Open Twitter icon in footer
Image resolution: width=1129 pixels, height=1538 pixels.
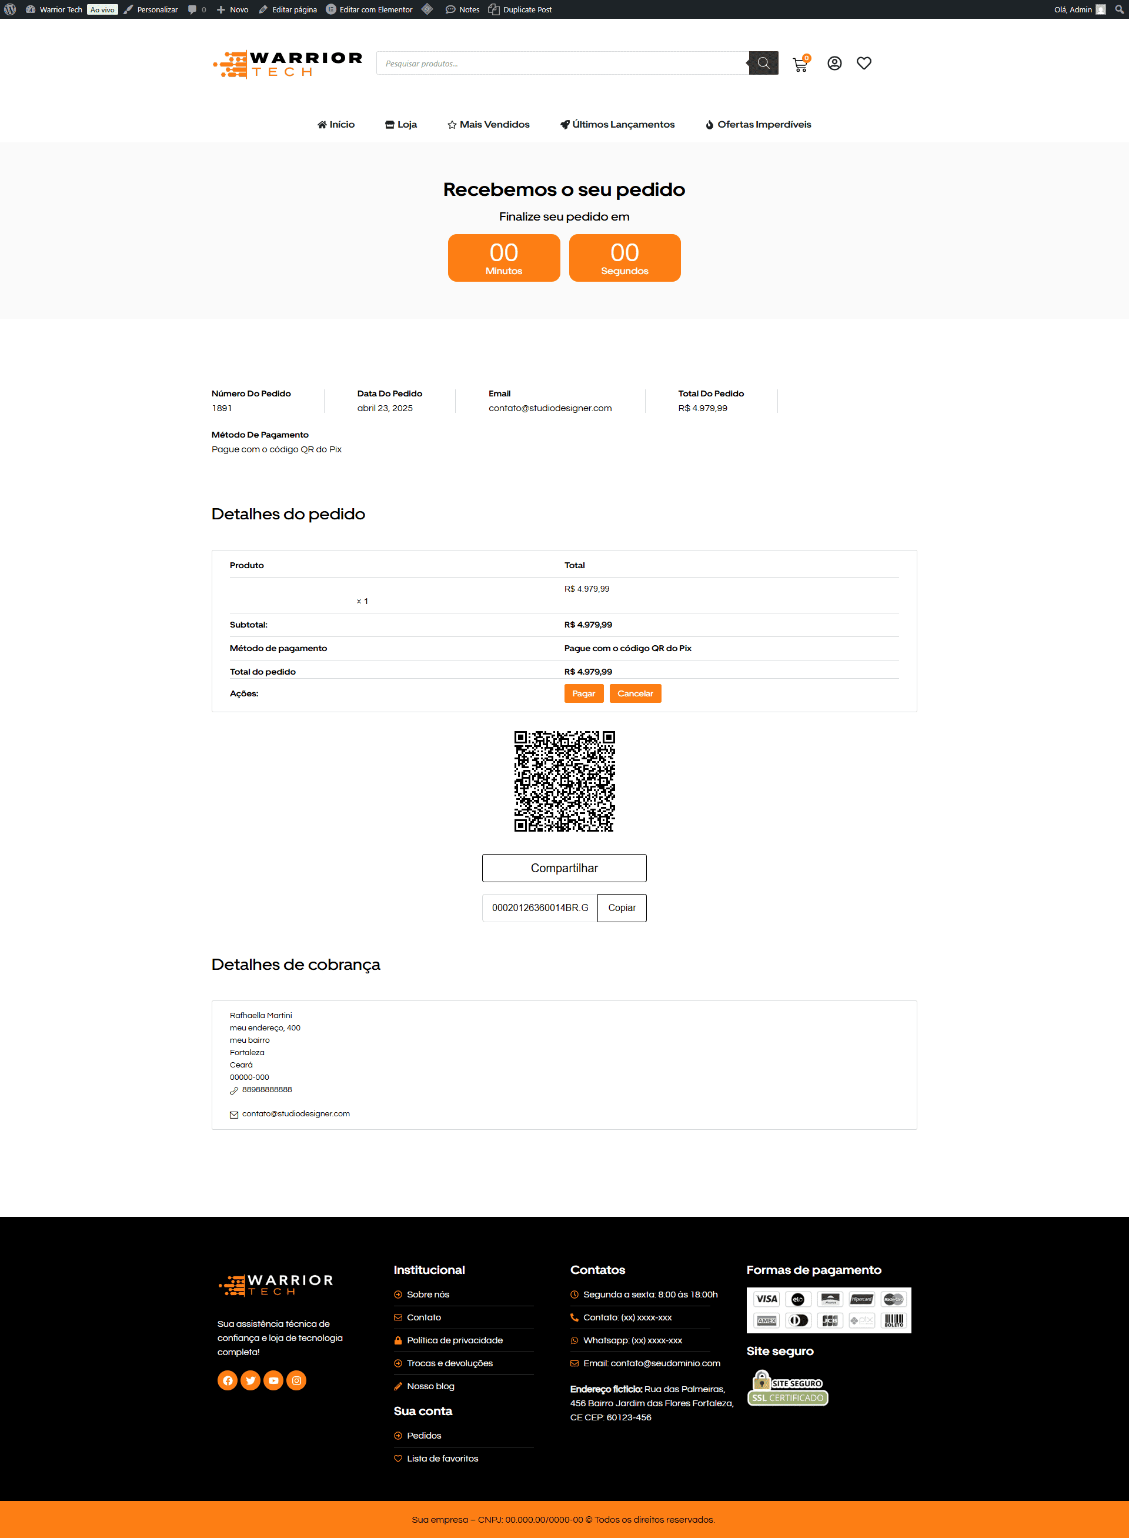[x=251, y=1380]
